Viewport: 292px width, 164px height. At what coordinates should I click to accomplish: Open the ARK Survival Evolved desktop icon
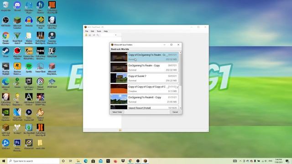pos(29,99)
